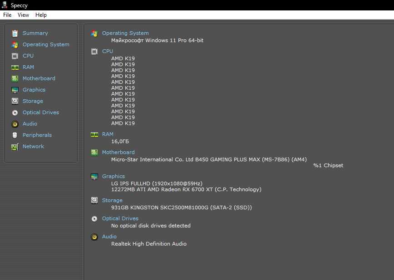Click the Network card icon in sidebar
The image size is (394, 280).
pos(15,147)
